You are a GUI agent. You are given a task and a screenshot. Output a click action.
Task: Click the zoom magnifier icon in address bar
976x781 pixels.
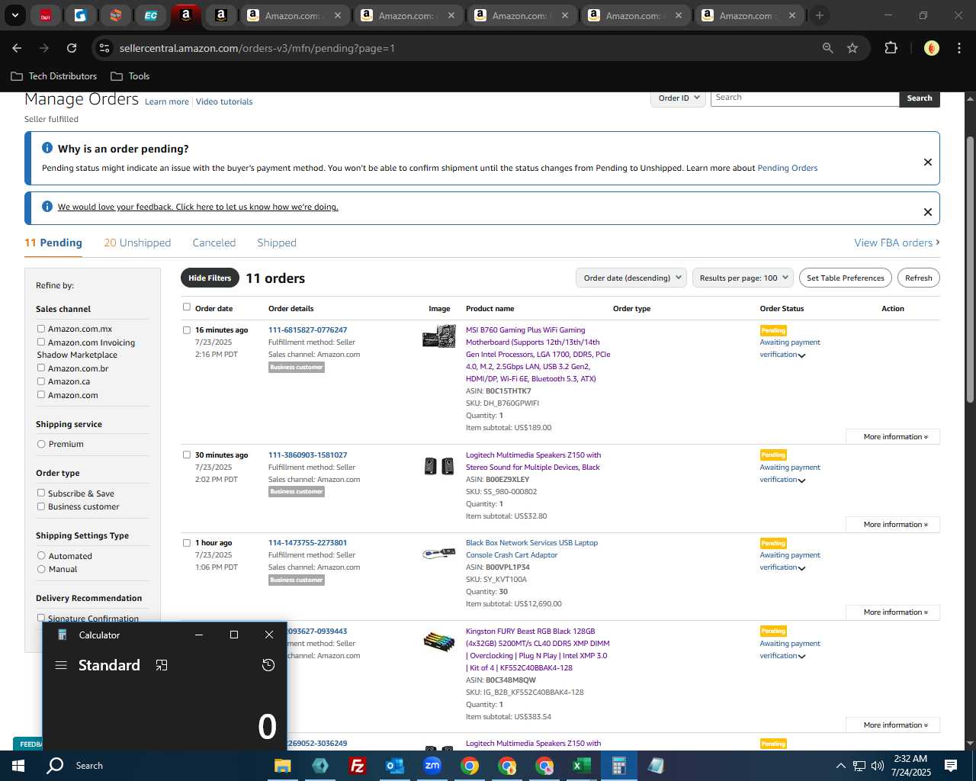click(x=827, y=48)
